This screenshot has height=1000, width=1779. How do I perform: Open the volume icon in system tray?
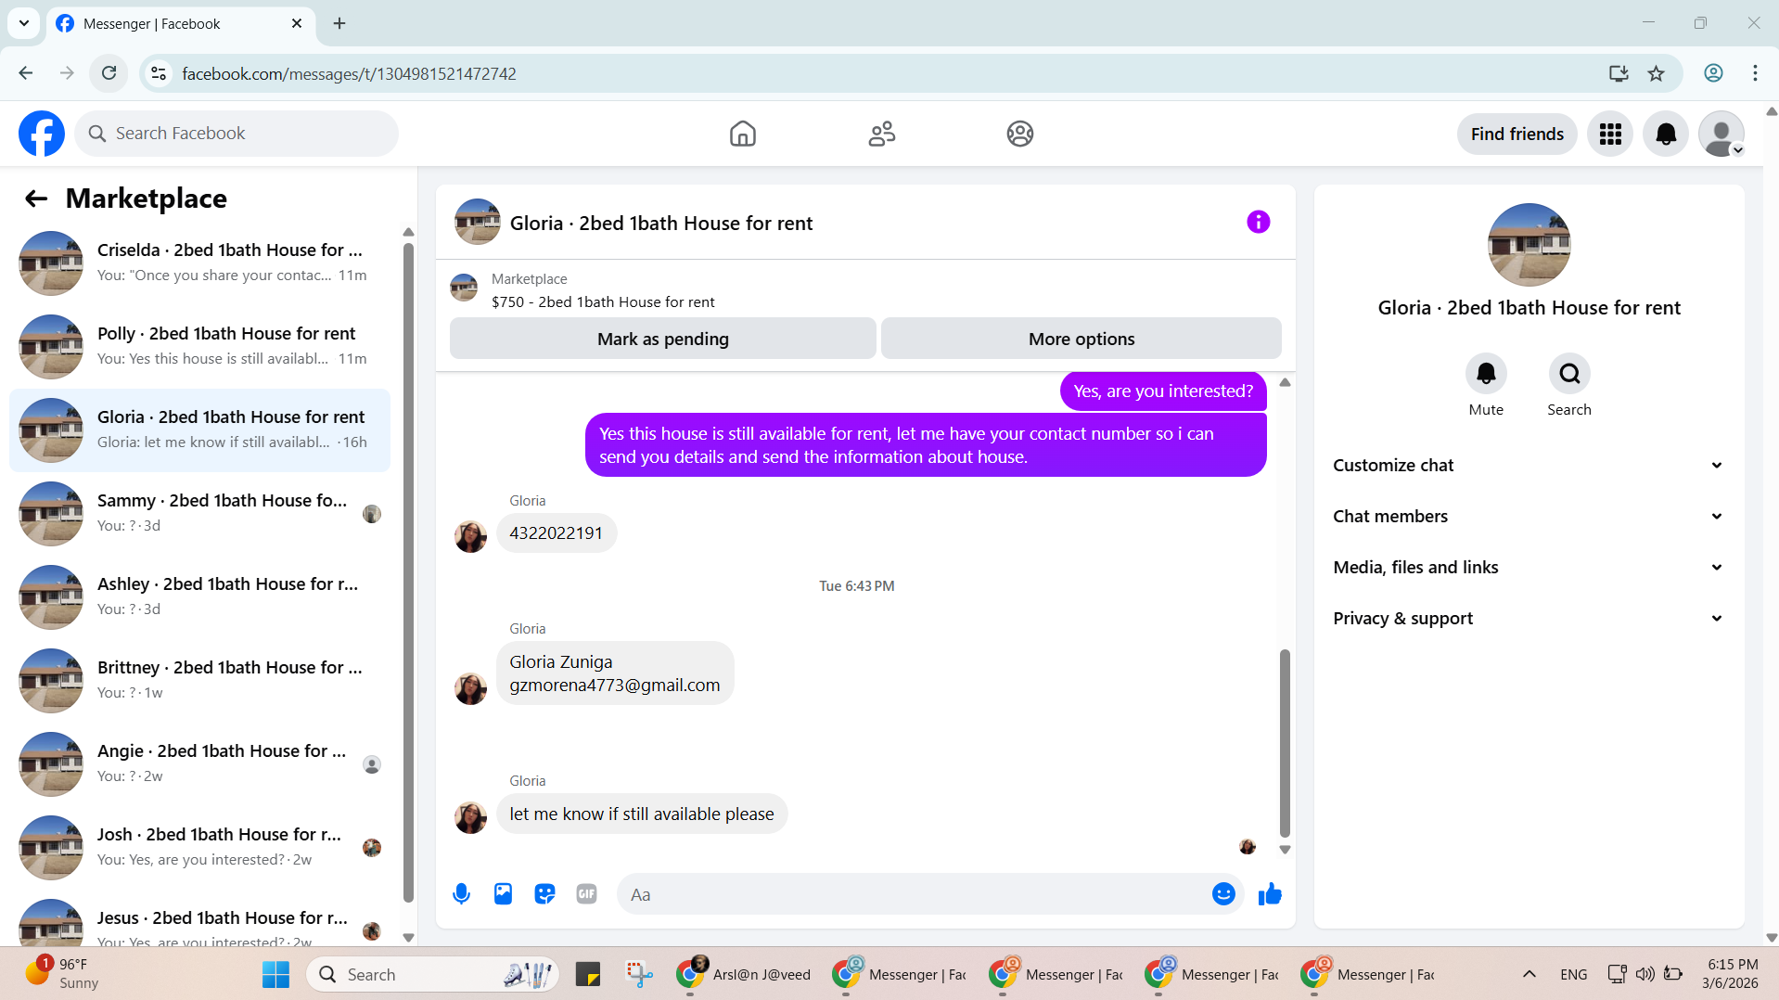pos(1645,974)
